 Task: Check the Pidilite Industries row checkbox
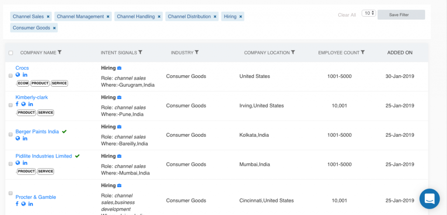tap(10, 164)
